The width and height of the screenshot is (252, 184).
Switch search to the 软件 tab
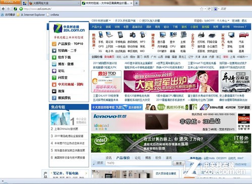pos(158,158)
